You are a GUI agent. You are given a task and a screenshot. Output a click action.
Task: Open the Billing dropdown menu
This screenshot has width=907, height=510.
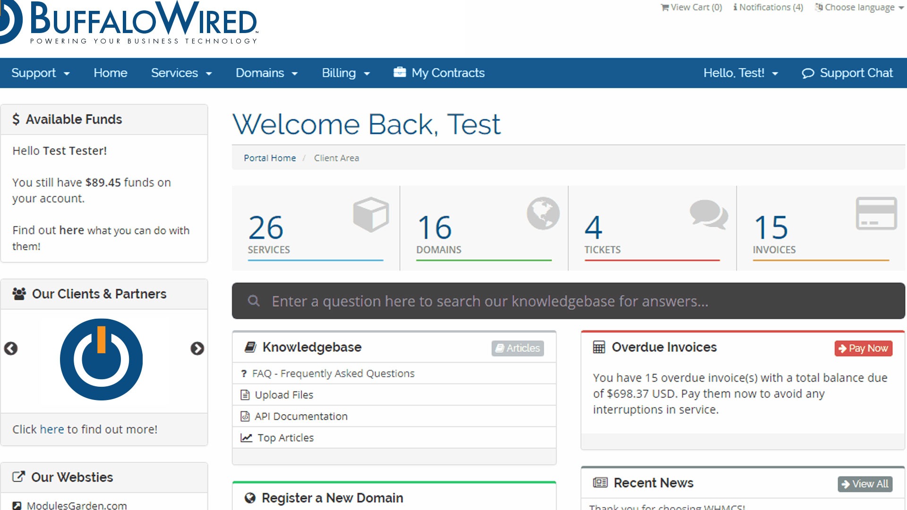345,73
